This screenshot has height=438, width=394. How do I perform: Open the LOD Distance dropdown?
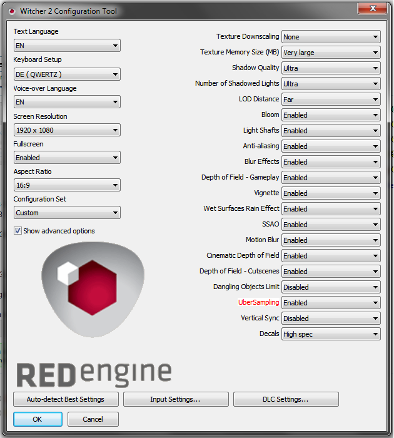tap(331, 99)
